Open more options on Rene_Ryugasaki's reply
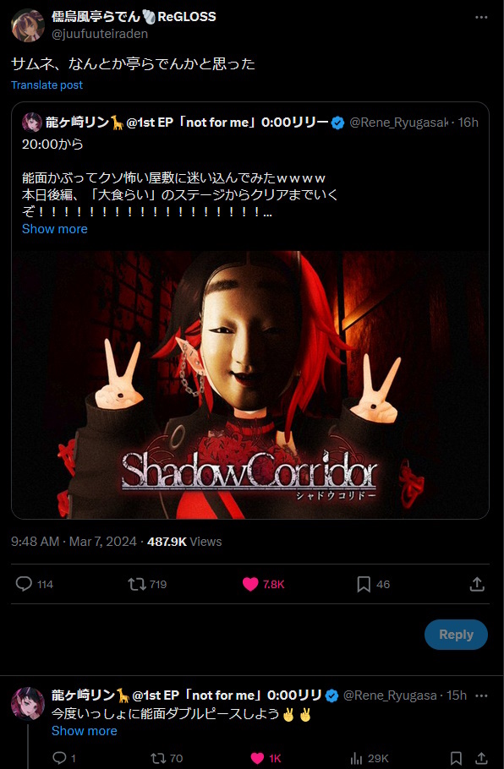The image size is (504, 769). click(482, 695)
